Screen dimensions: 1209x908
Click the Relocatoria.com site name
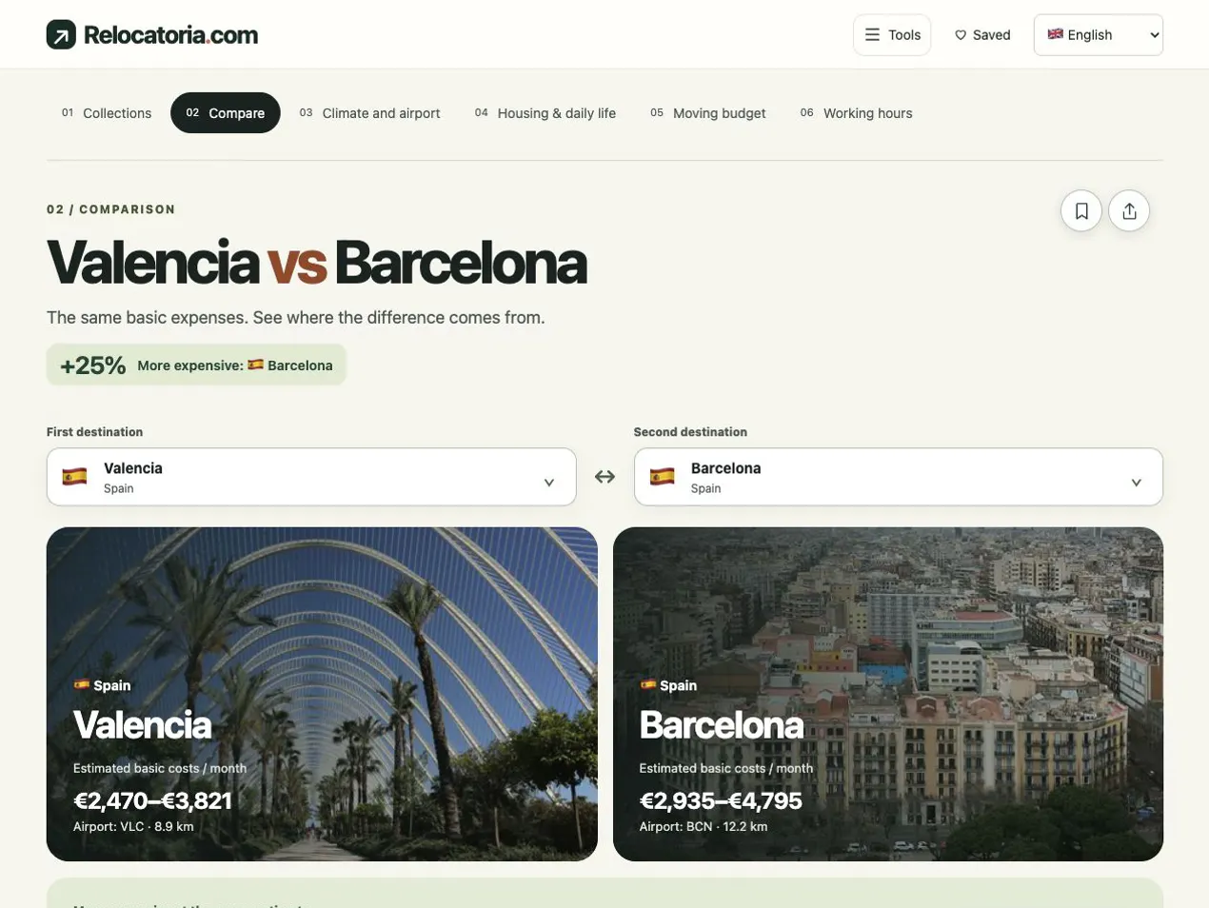coord(171,35)
